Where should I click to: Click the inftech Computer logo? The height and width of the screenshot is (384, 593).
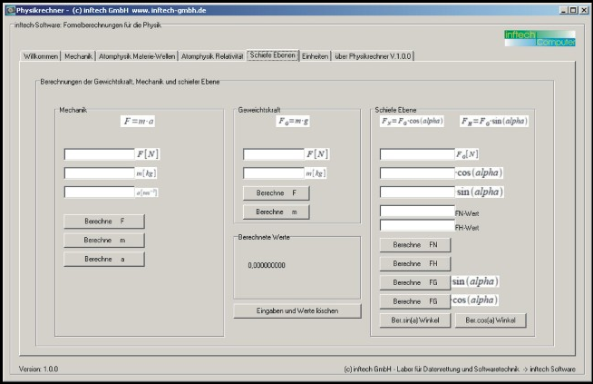540,37
